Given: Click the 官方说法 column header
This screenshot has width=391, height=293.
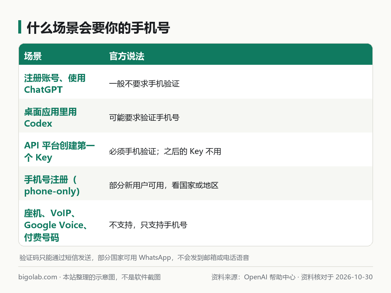Looking at the screenshot, I should click(x=127, y=56).
